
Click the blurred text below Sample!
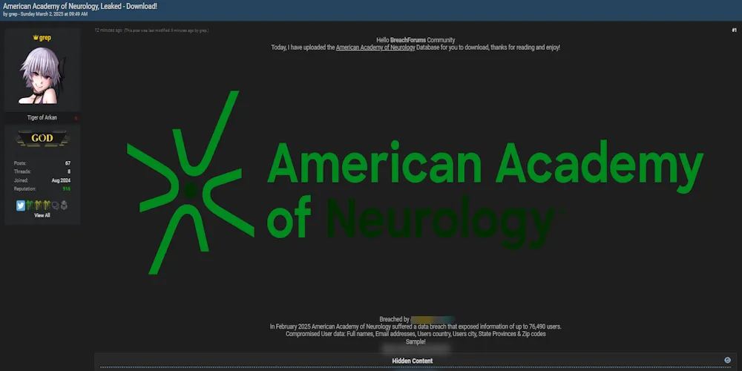click(416, 349)
